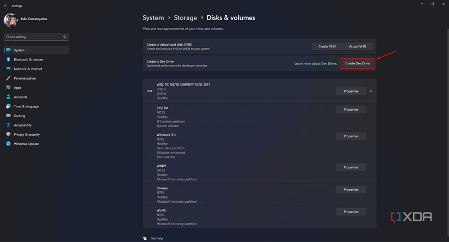Click the Gaming controller icon

(x=8, y=116)
